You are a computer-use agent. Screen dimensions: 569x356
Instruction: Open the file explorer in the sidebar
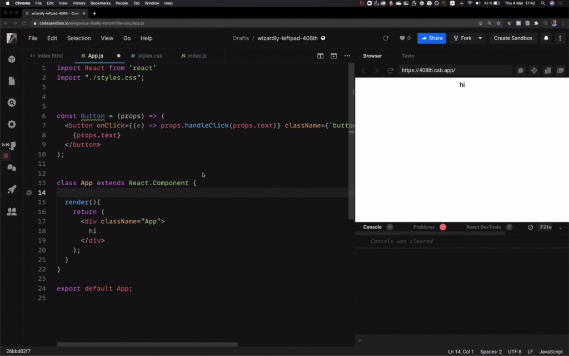tap(11, 82)
